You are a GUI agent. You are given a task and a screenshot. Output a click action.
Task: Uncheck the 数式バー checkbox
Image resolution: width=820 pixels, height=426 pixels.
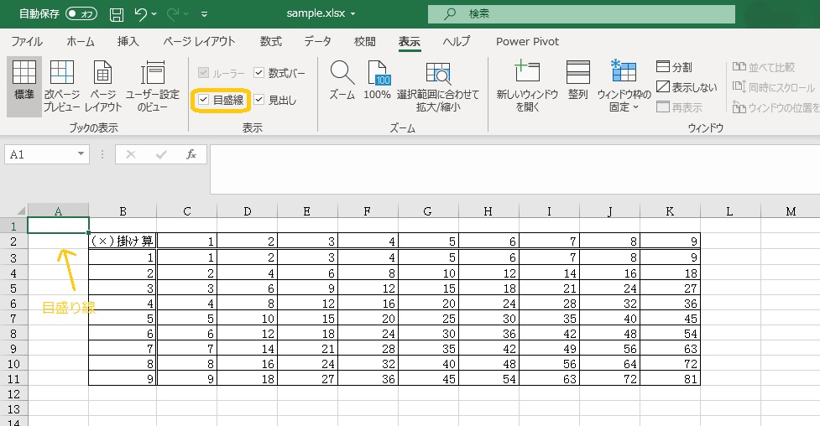click(x=259, y=73)
